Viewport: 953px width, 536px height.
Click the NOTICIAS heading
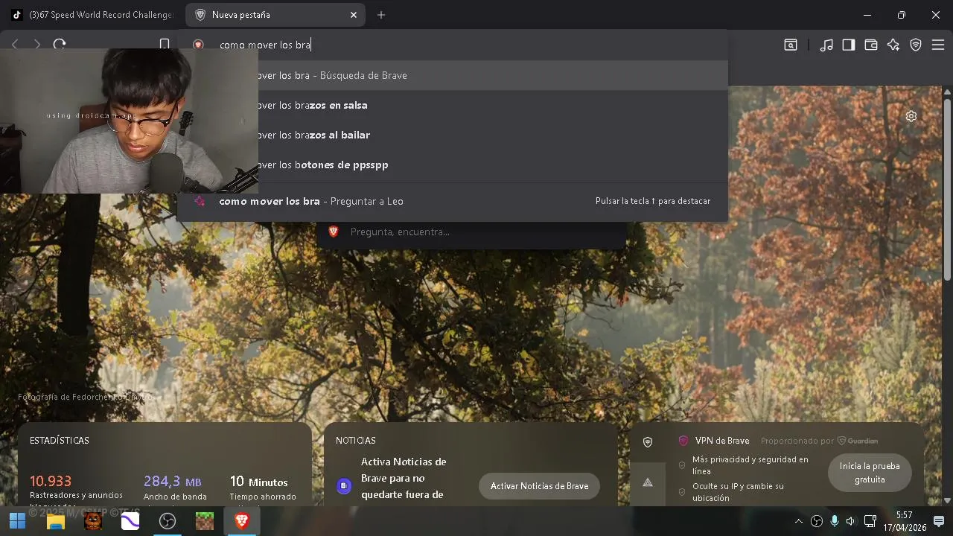(x=356, y=441)
